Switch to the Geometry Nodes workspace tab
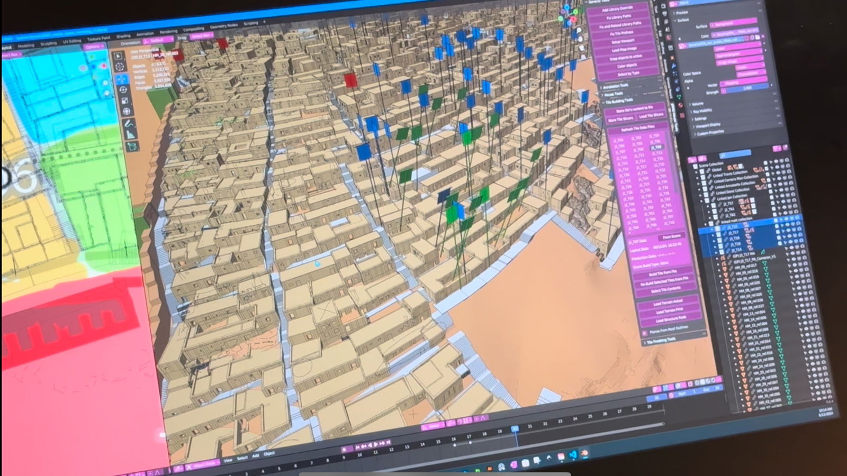Screen dimensions: 847x476 point(223,26)
